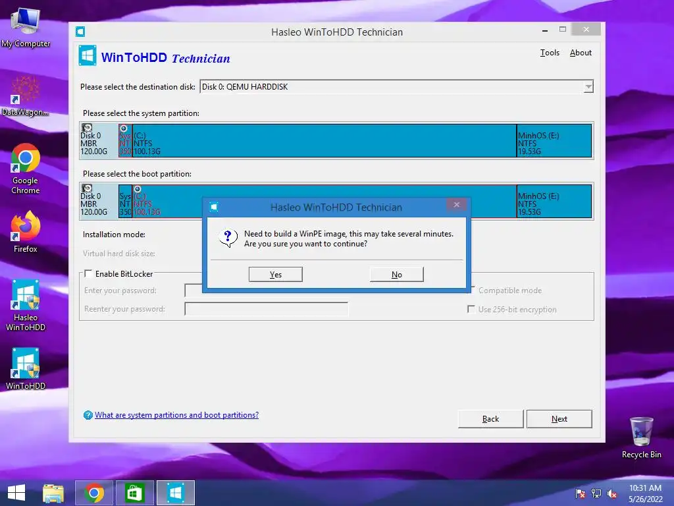674x506 pixels.
Task: Click the network tray icon
Action: point(596,493)
